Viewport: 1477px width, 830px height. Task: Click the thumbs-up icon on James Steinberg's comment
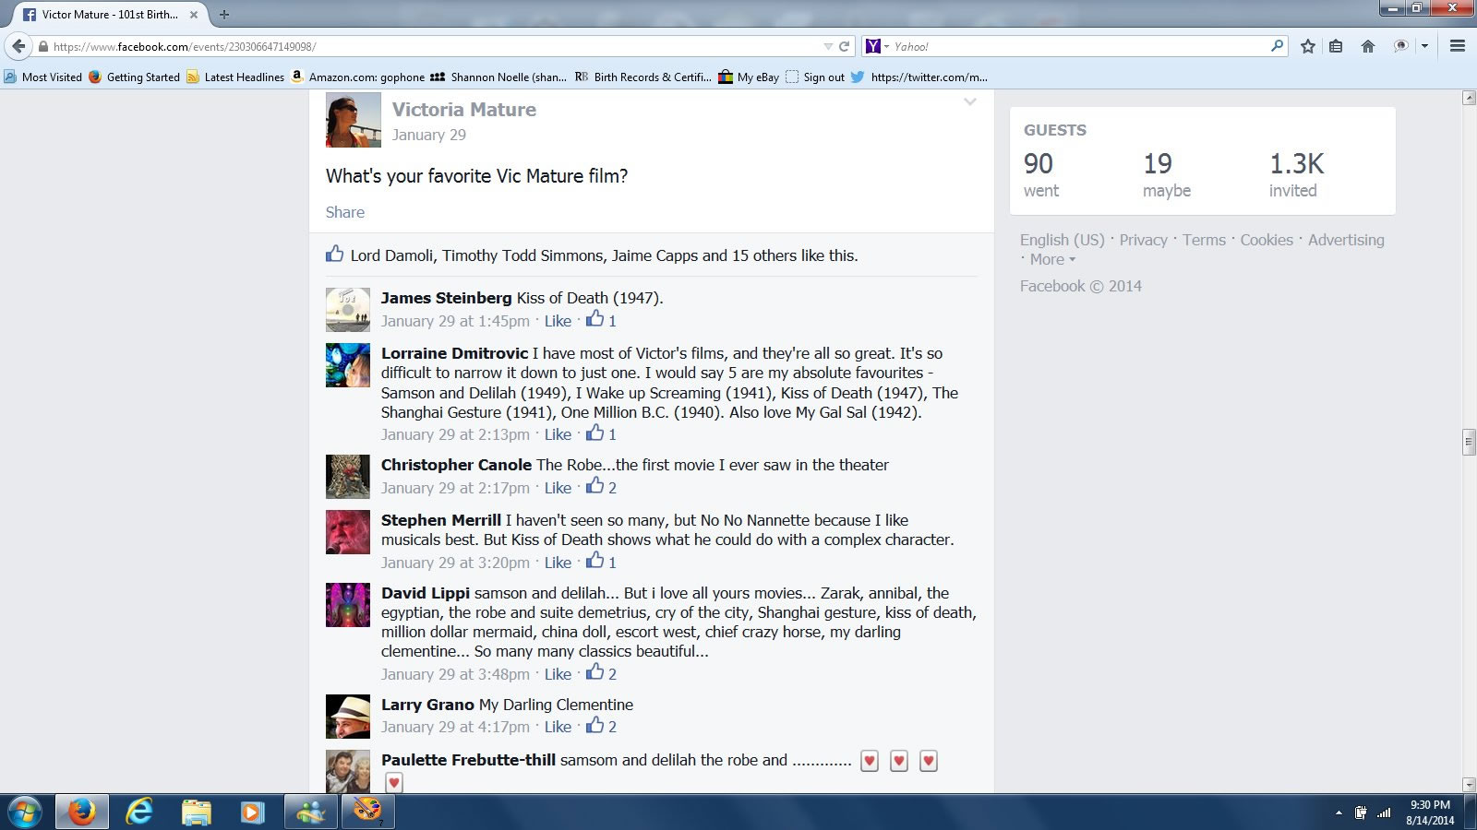tap(595, 319)
